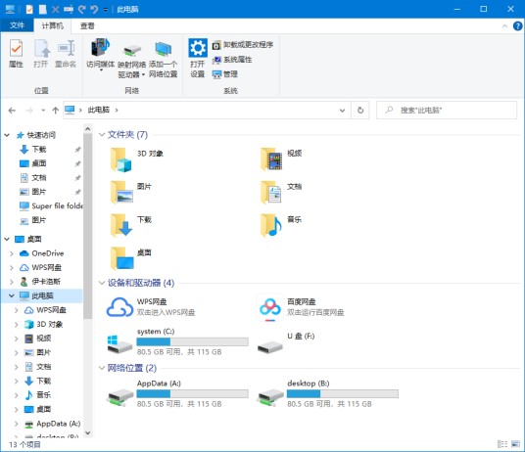Select the WPS网盘 cloud icon in devices
The width and height of the screenshot is (525, 452).
(119, 307)
